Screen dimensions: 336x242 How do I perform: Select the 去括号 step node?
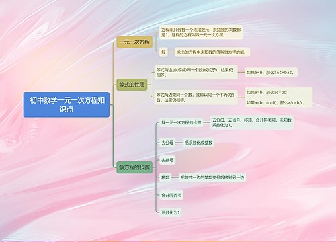click(167, 160)
